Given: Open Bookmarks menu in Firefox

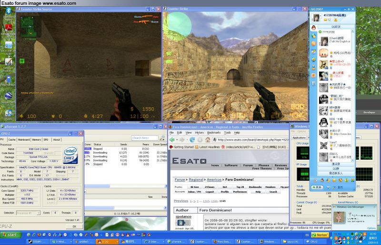Looking at the screenshot, I should 214,133.
